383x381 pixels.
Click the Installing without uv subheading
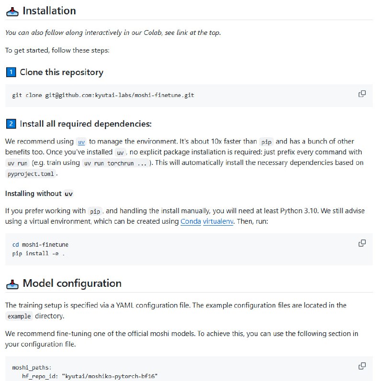pyautogui.click(x=40, y=194)
